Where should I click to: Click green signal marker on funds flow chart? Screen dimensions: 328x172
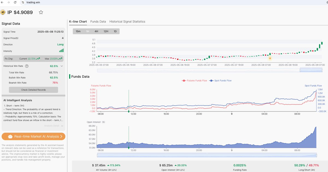click(129, 111)
